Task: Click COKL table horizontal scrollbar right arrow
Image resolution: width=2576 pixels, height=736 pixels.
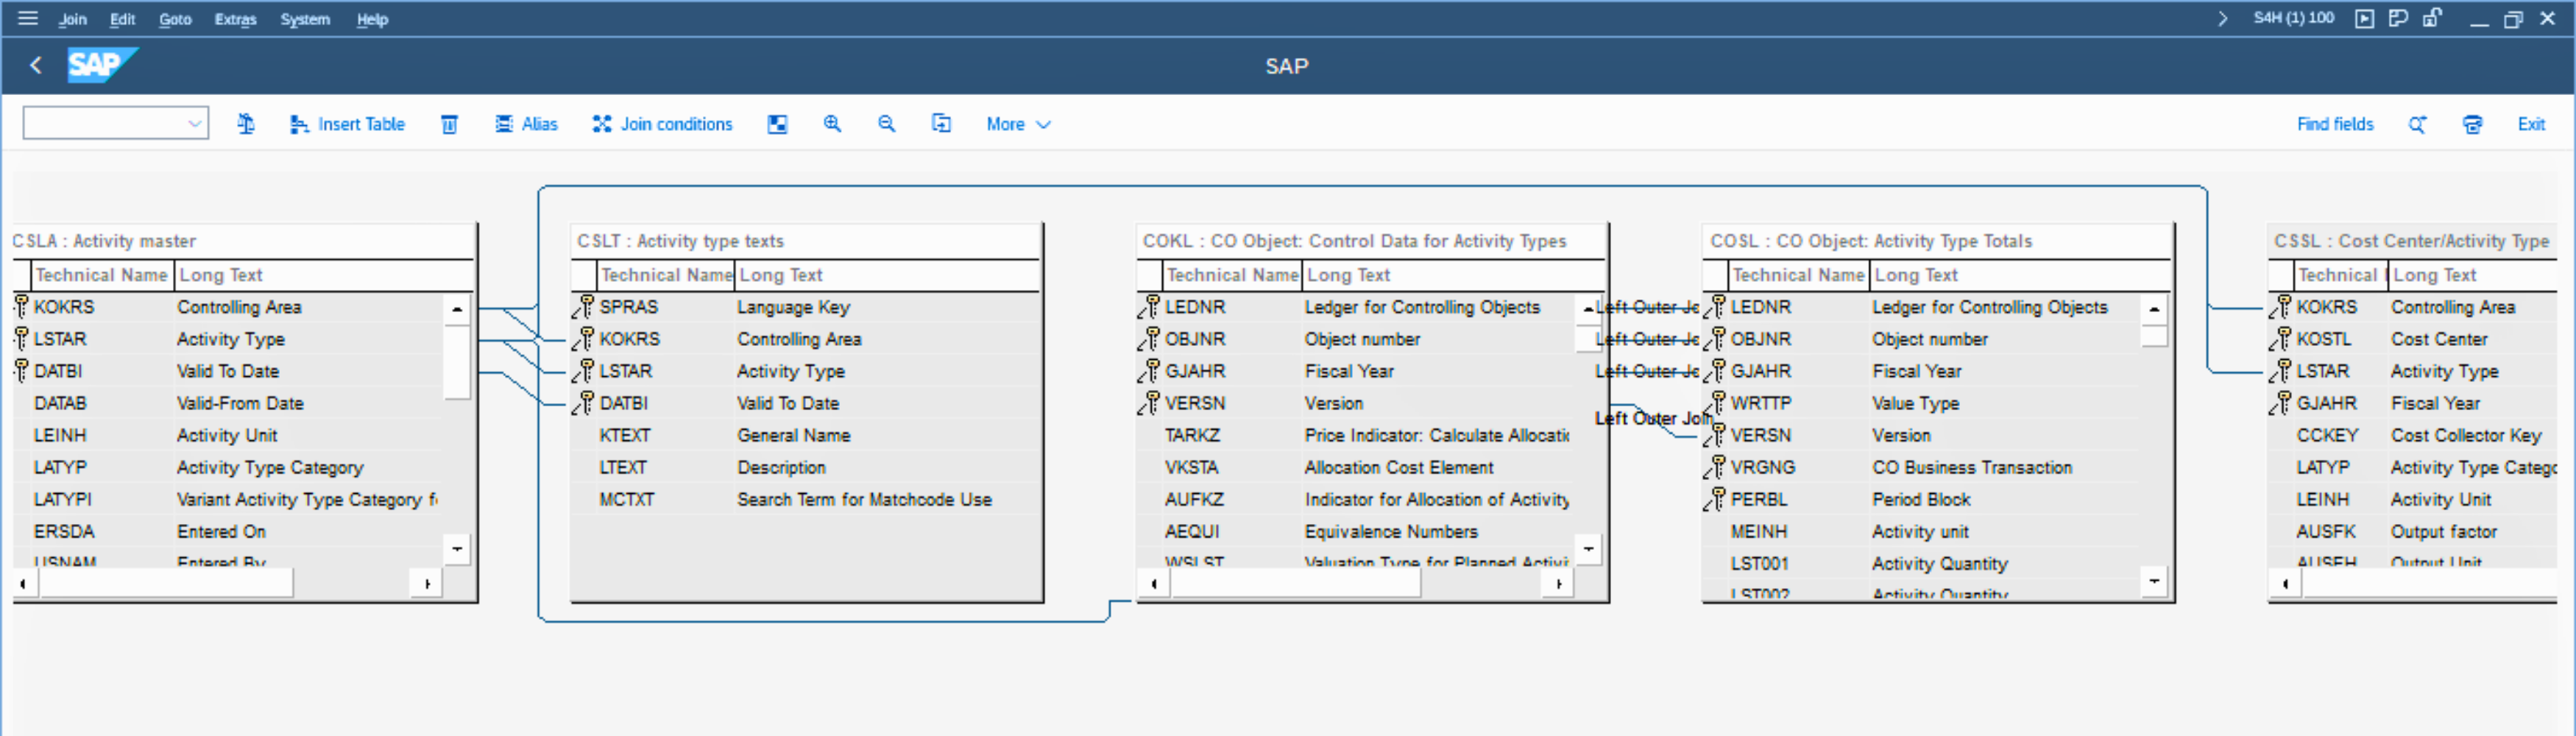Action: [x=1558, y=584]
